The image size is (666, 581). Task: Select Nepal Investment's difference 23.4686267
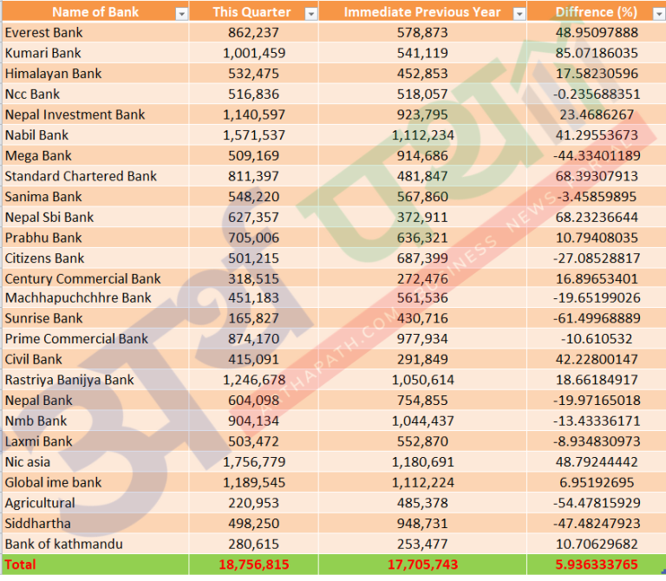point(597,114)
